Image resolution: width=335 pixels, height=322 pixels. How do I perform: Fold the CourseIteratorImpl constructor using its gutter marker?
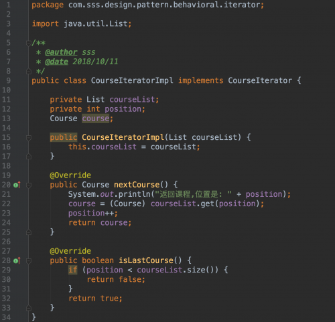(x=29, y=138)
